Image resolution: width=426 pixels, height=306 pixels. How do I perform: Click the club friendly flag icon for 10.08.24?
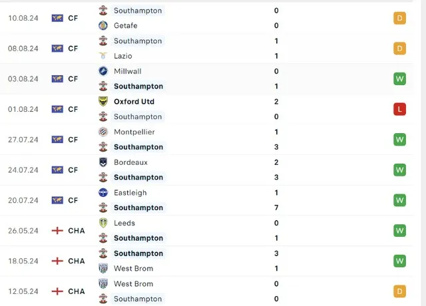(57, 18)
